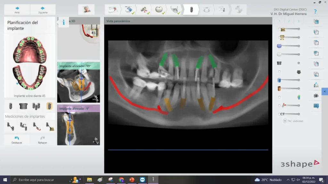Redo with the Rehacer button
This screenshot has height=184, width=328.
click(x=43, y=140)
